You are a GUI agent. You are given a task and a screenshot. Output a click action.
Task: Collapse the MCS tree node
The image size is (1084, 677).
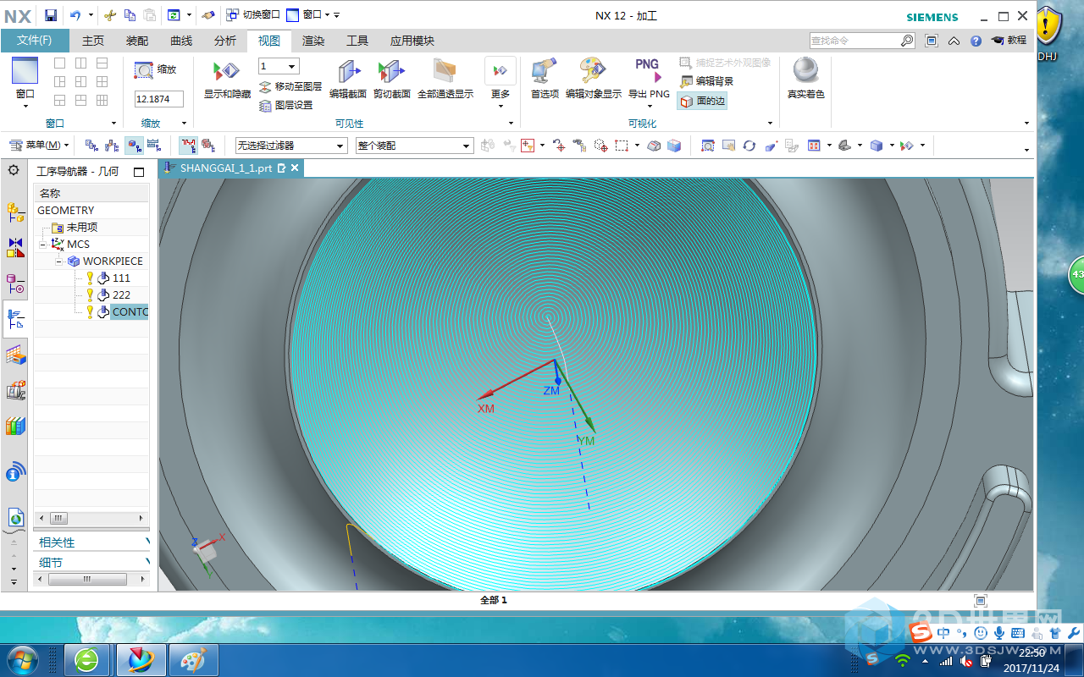[x=42, y=244]
